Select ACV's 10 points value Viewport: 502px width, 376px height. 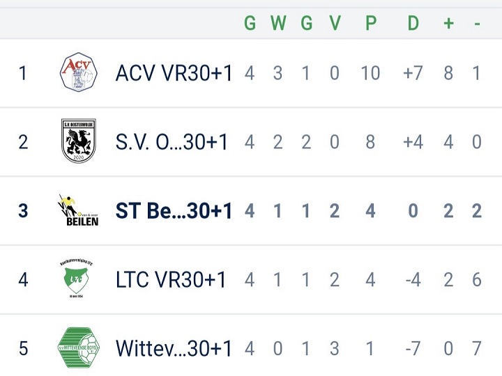[x=370, y=73]
